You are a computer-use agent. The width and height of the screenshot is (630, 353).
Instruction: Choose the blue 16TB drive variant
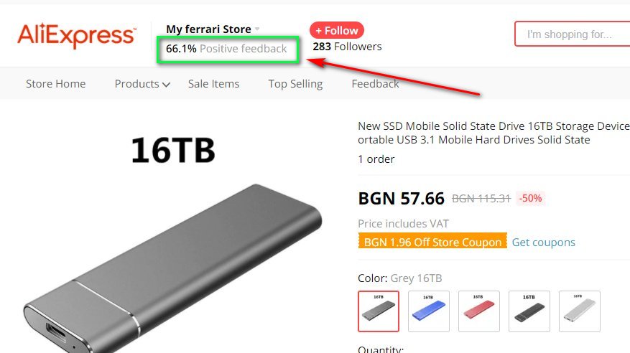tap(429, 311)
